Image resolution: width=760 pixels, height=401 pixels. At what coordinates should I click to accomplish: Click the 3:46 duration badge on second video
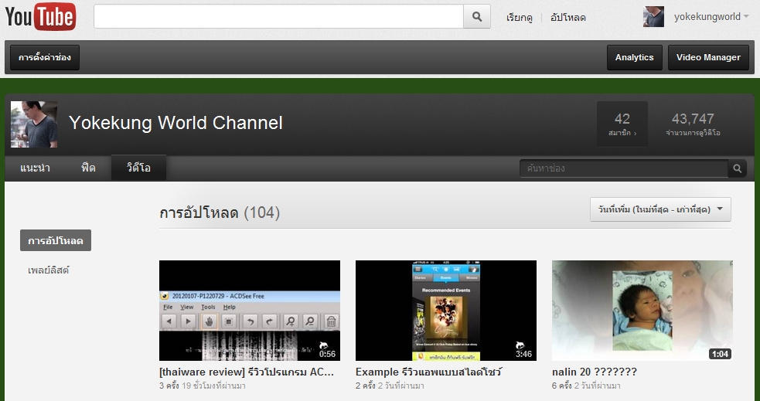[x=523, y=354]
